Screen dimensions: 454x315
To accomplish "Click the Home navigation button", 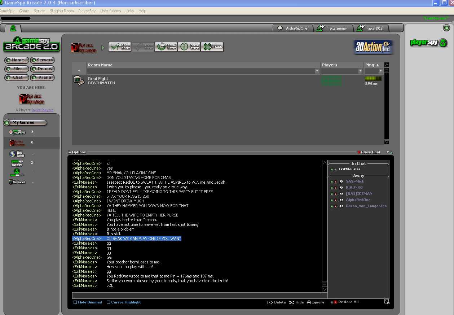I will pyautogui.click(x=17, y=60).
